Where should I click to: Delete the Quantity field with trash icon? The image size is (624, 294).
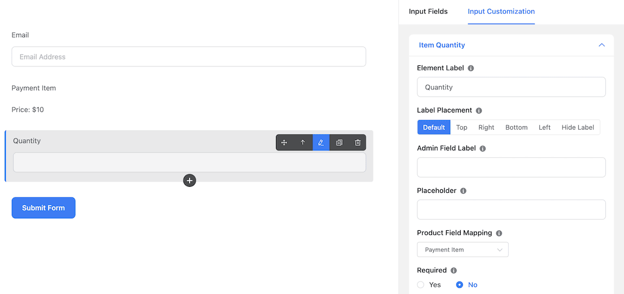(357, 143)
